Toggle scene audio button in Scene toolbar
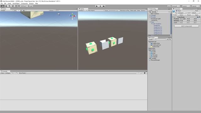 21,10
